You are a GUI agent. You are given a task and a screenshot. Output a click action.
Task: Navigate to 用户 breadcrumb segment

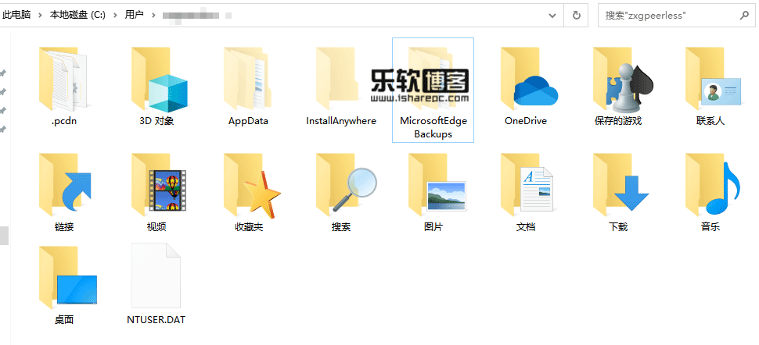pyautogui.click(x=134, y=15)
